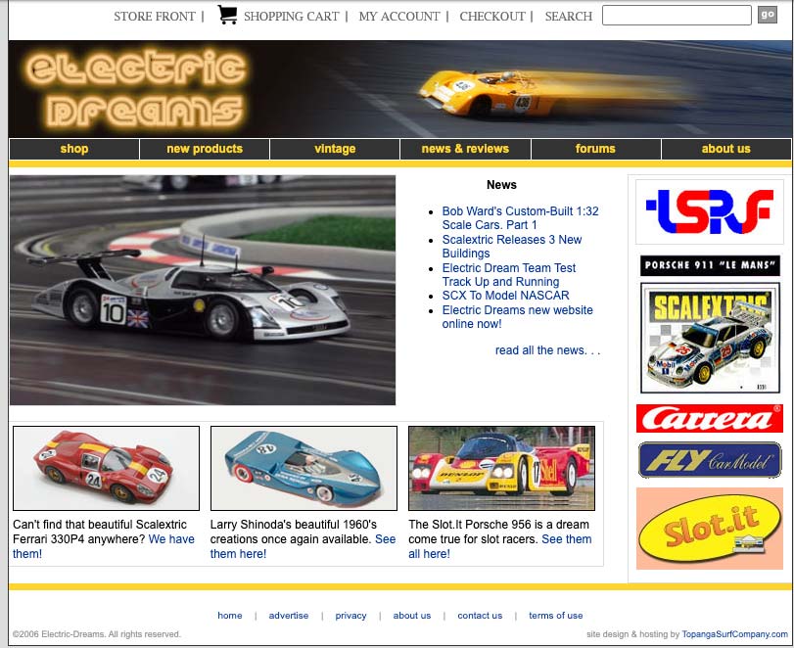Image resolution: width=794 pixels, height=648 pixels.
Task: Open the new products tab
Action: tap(205, 149)
